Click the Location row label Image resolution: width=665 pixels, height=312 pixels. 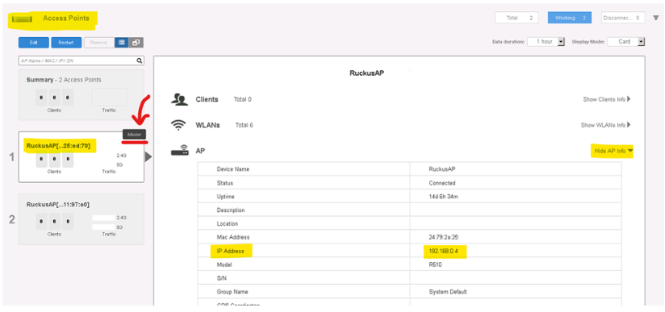[x=228, y=224]
